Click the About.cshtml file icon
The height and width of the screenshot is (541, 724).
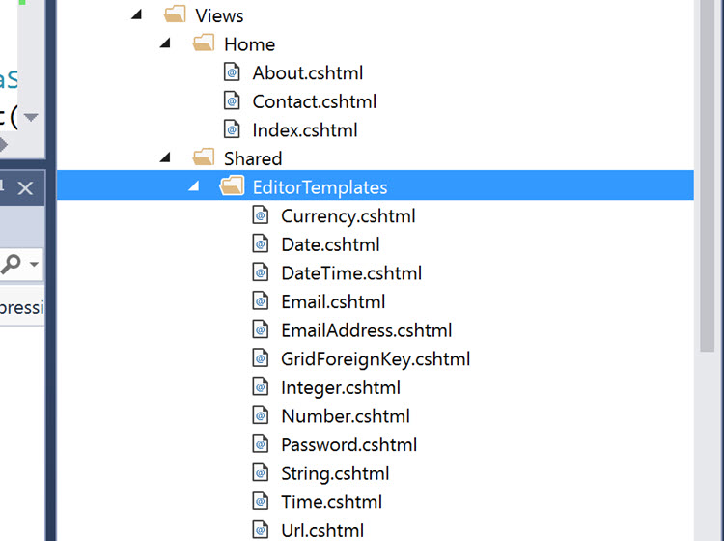[x=232, y=72]
